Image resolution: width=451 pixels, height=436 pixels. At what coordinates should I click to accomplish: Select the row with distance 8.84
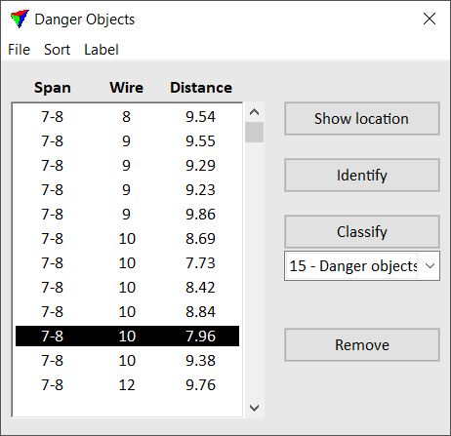pos(127,312)
